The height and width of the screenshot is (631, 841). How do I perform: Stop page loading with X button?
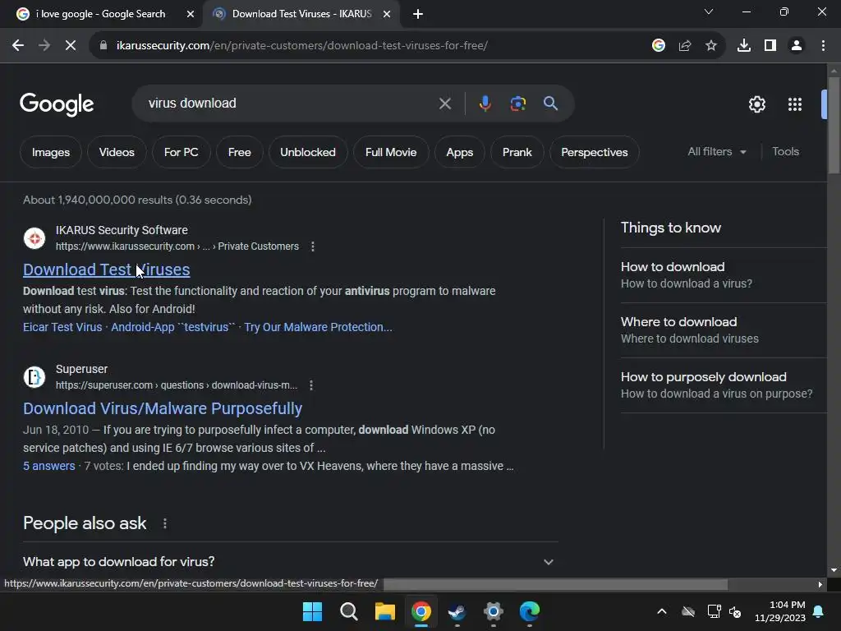pyautogui.click(x=71, y=46)
